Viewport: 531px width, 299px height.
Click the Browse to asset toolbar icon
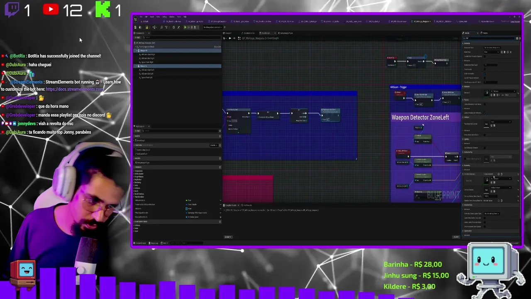[140, 27]
